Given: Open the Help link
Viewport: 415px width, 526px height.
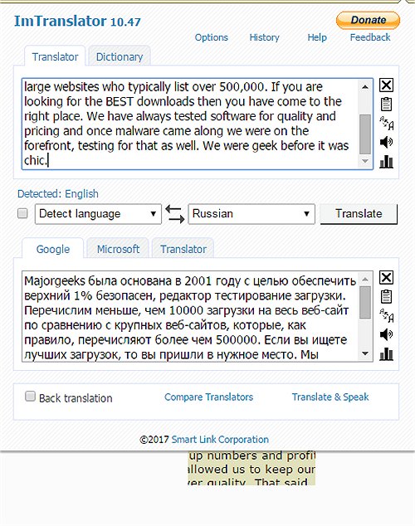Looking at the screenshot, I should 317,37.
